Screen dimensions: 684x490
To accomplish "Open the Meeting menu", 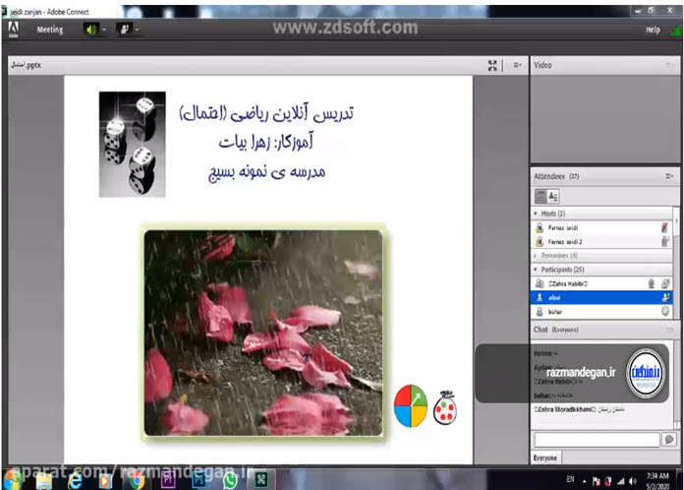I will click(x=50, y=30).
